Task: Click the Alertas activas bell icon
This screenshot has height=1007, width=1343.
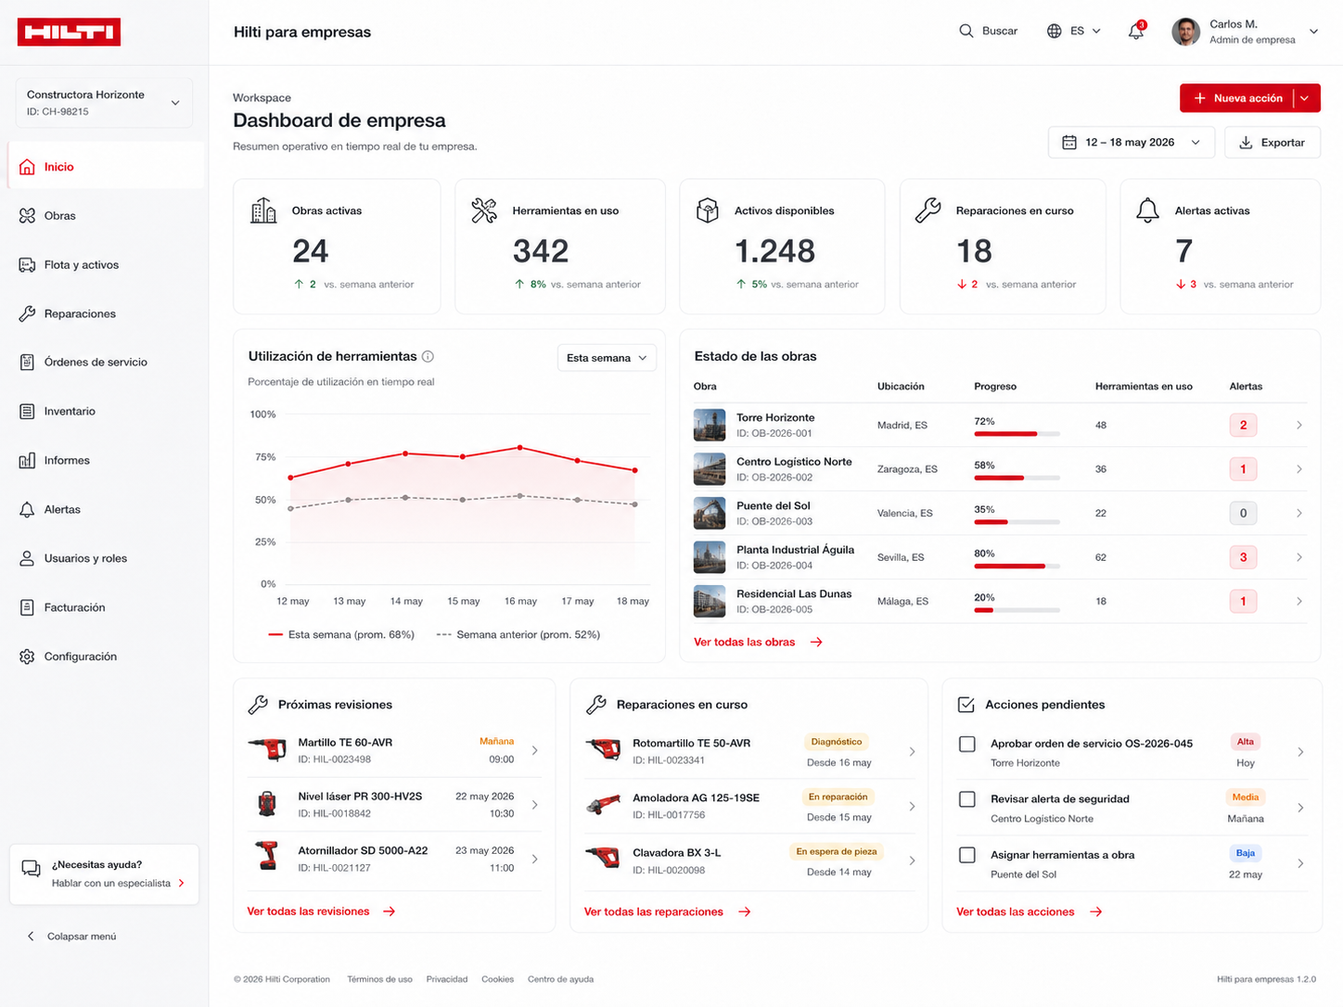Action: coord(1147,210)
